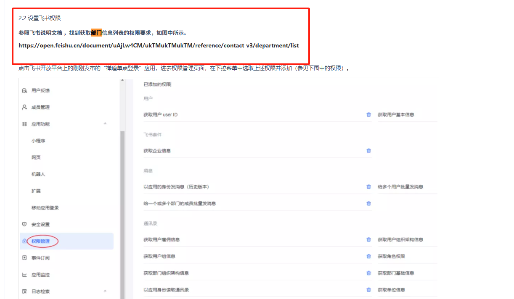Click the 获取用户组信息 text

pos(159,256)
